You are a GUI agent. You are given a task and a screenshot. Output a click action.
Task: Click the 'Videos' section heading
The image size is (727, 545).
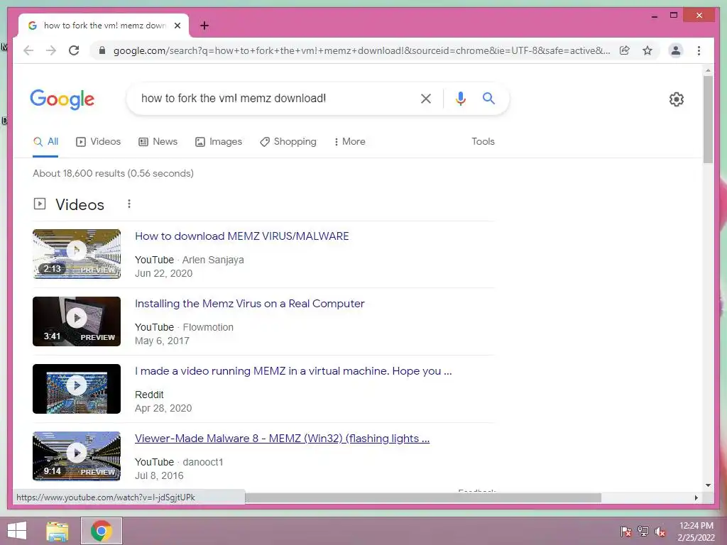point(80,204)
